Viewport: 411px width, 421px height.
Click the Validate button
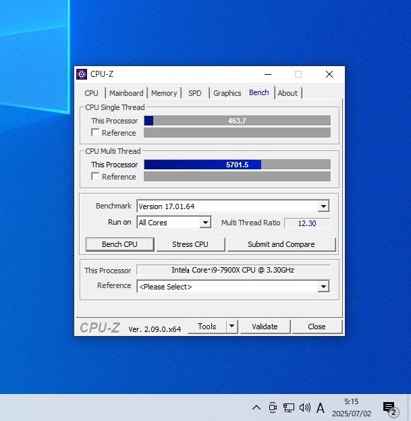pos(265,327)
